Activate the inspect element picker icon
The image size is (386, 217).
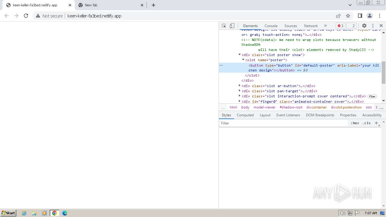click(x=224, y=26)
